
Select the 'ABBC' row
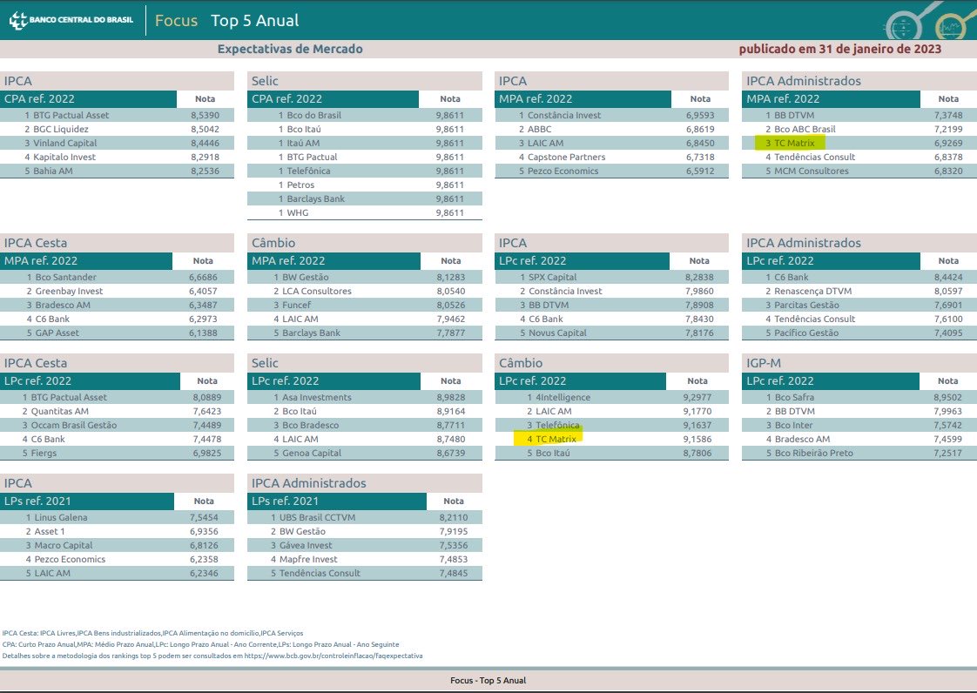click(611, 129)
